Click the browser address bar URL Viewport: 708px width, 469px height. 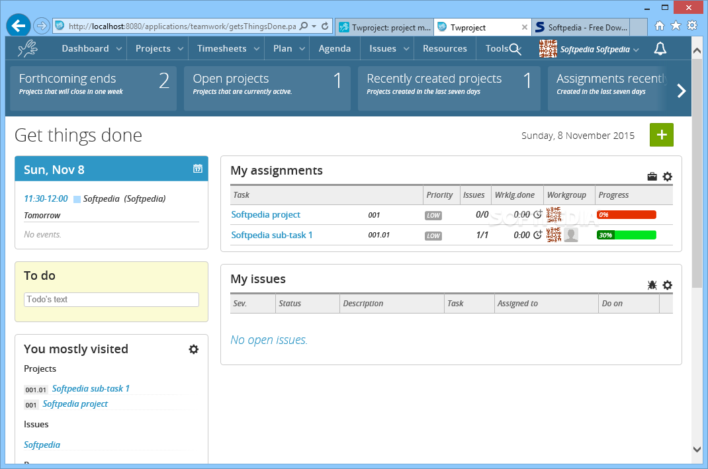click(182, 26)
